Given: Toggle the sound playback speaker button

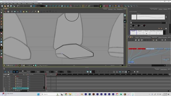Looking at the screenshot, I should [x=14, y=72].
